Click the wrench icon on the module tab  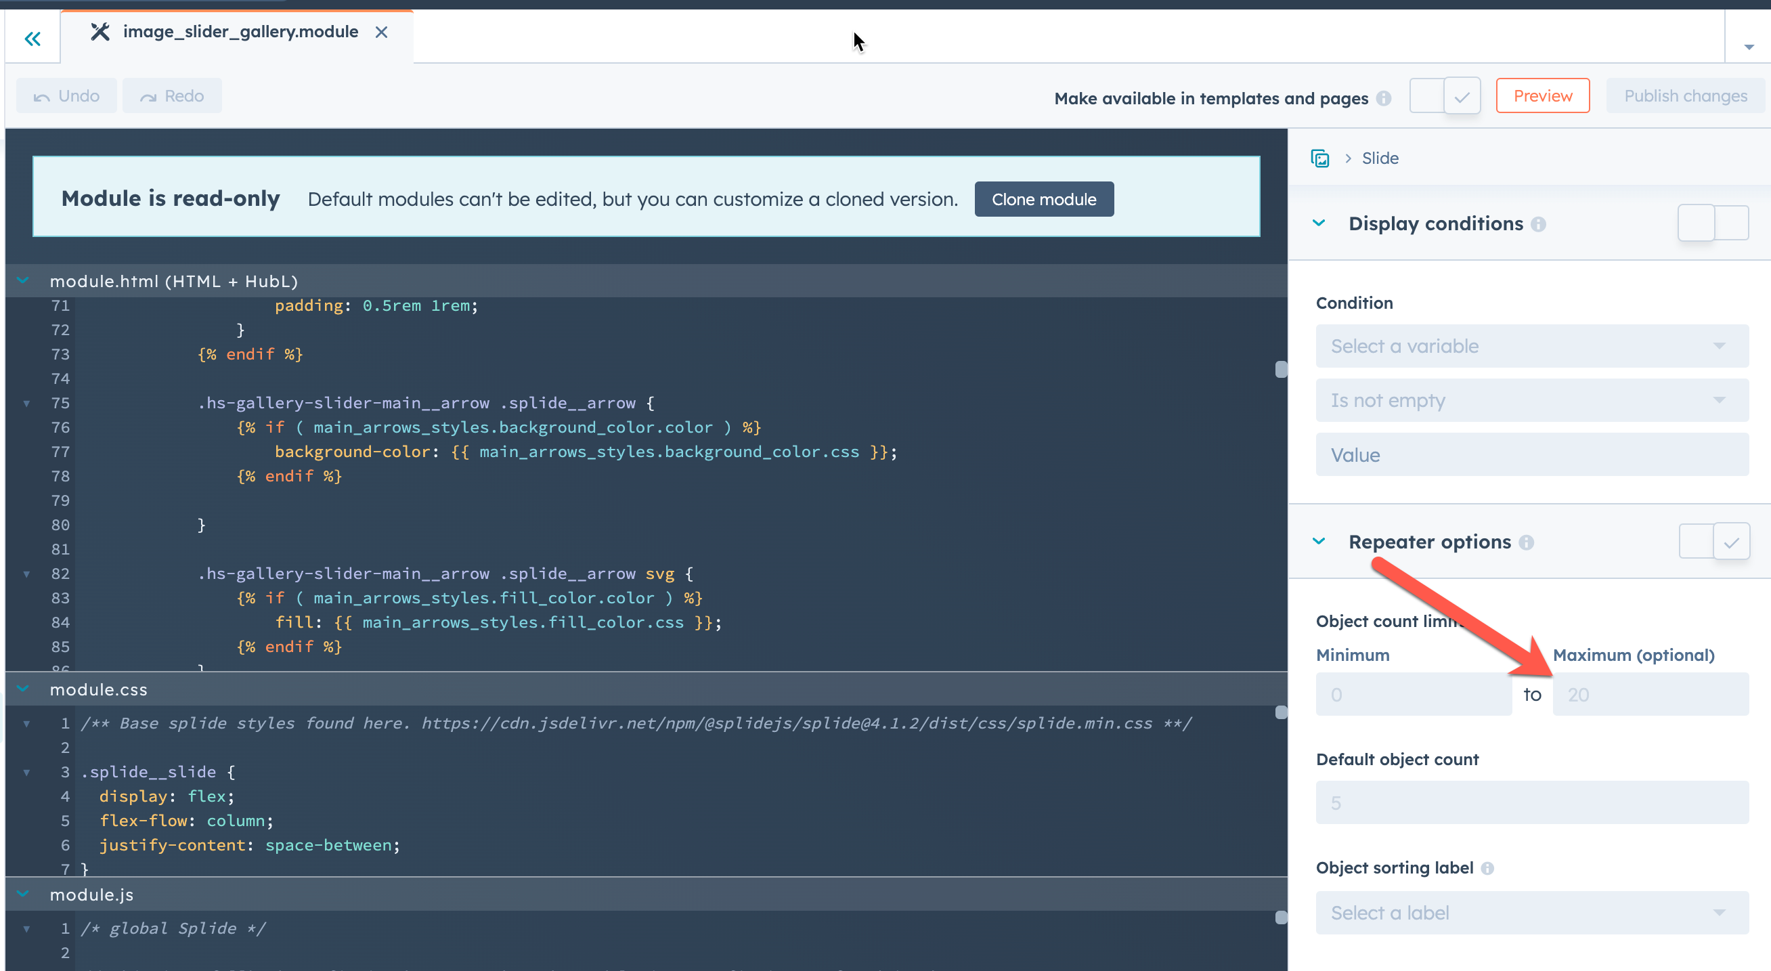pos(100,31)
